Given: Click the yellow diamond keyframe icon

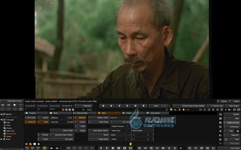Looking at the screenshot, I should (x=39, y=144).
